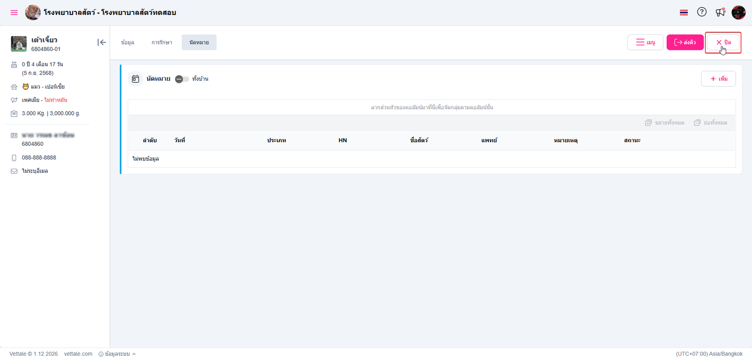This screenshot has height=360, width=752.
Task: Expand all groups with ขยายทั้งหมด
Action: 664,123
